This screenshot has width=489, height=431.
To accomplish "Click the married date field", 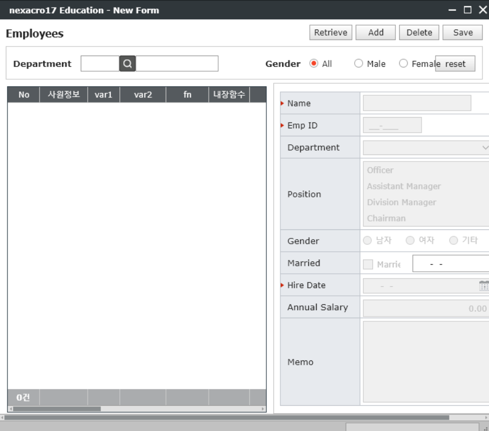I will click(x=450, y=263).
